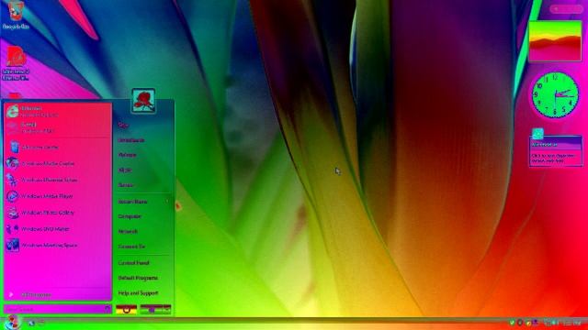Screen dimensions: 588x330
Task: Open Network from the Start menu
Action: (128, 232)
